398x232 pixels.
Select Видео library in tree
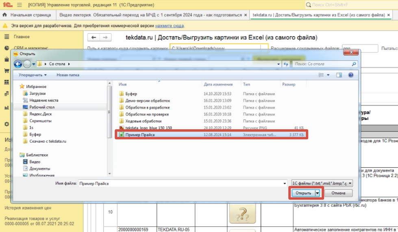pos(35,162)
